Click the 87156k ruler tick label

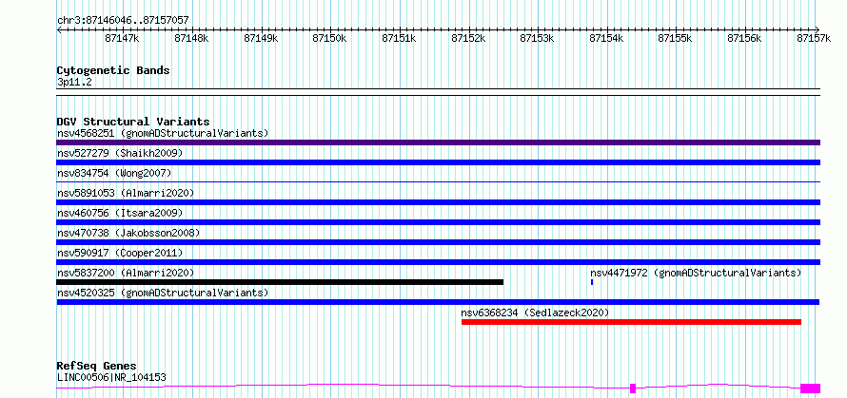pyautogui.click(x=744, y=38)
